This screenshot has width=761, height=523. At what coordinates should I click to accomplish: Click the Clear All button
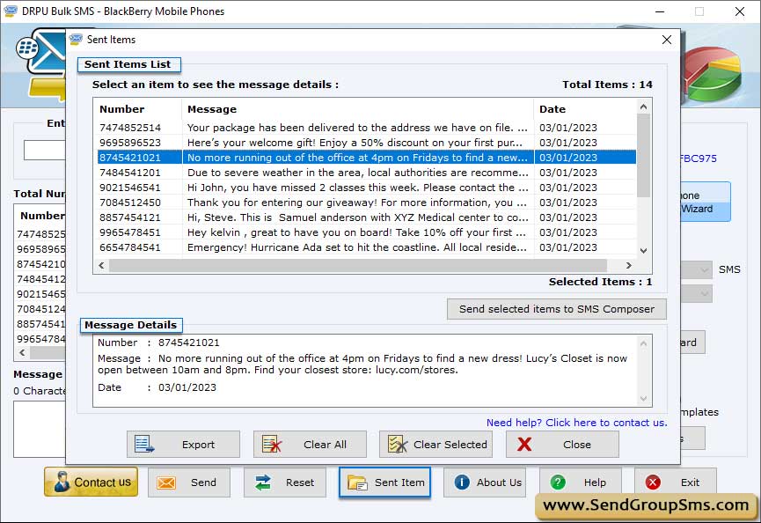click(x=310, y=444)
